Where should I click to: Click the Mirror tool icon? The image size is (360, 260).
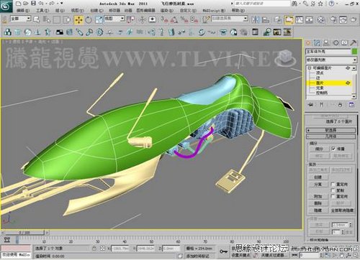(x=256, y=19)
